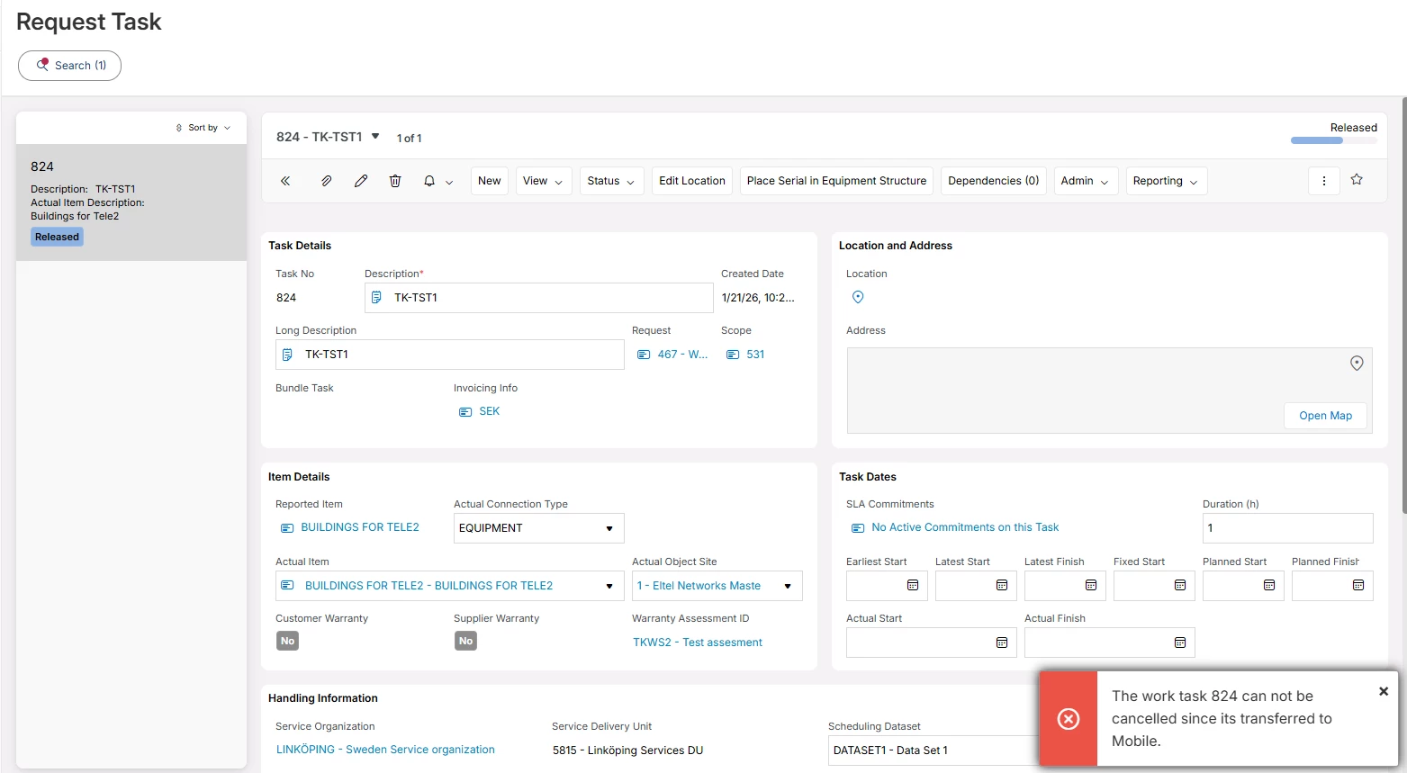Toggle the Supplier Warranty No switch
The image size is (1407, 773).
pos(465,641)
